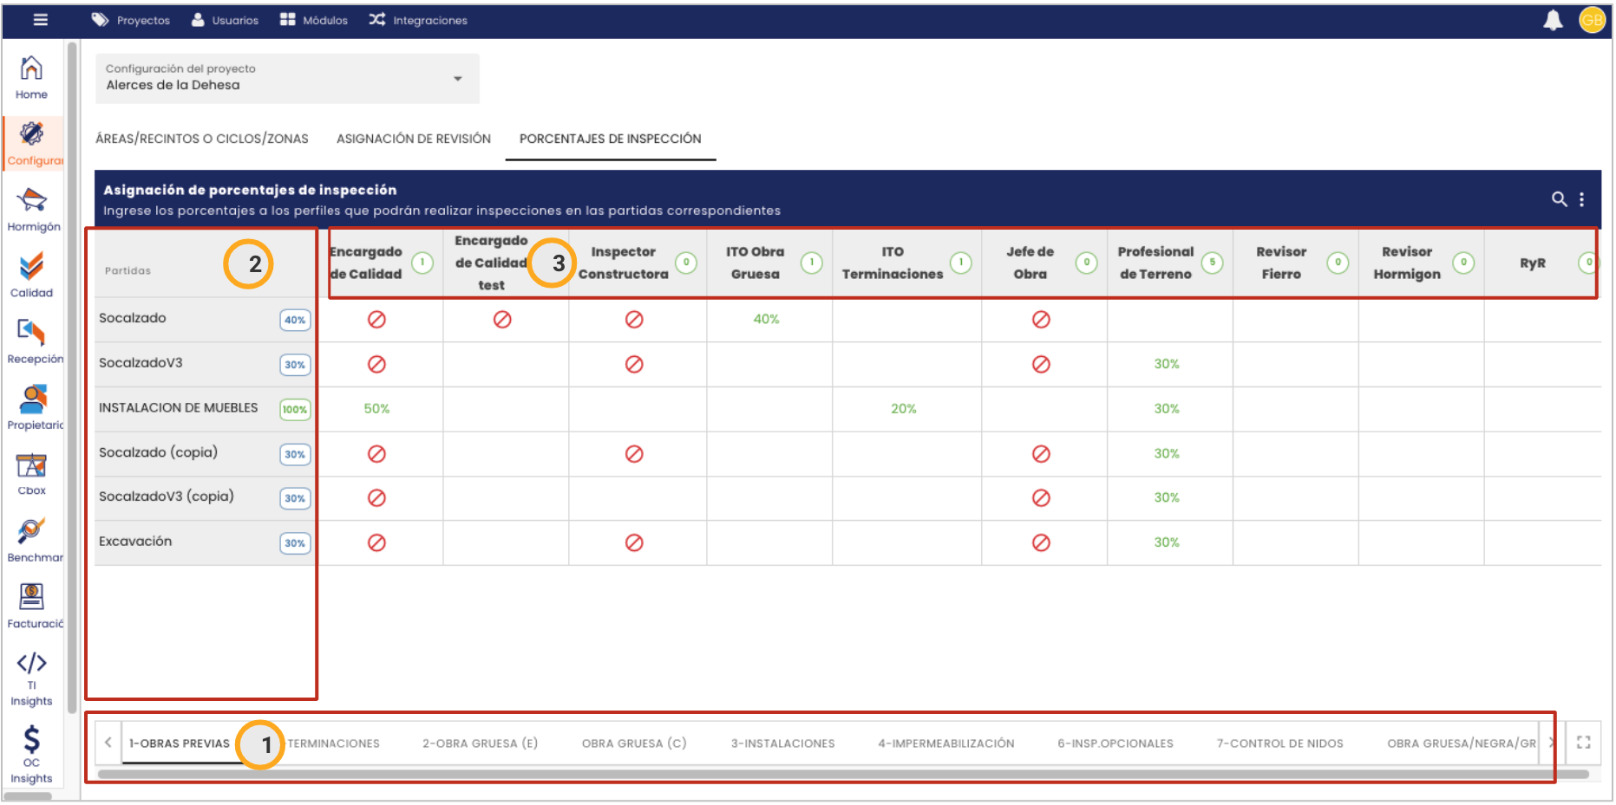Open the hamburger menu
1616x805 pixels.
[41, 20]
